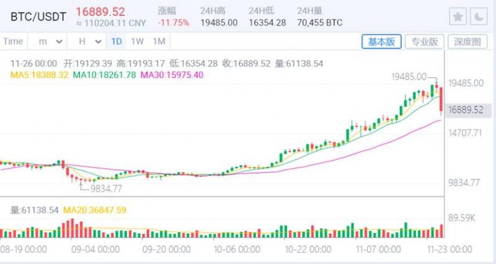Switch to the 1W timeframe
The width and height of the screenshot is (496, 264).
pos(137,42)
